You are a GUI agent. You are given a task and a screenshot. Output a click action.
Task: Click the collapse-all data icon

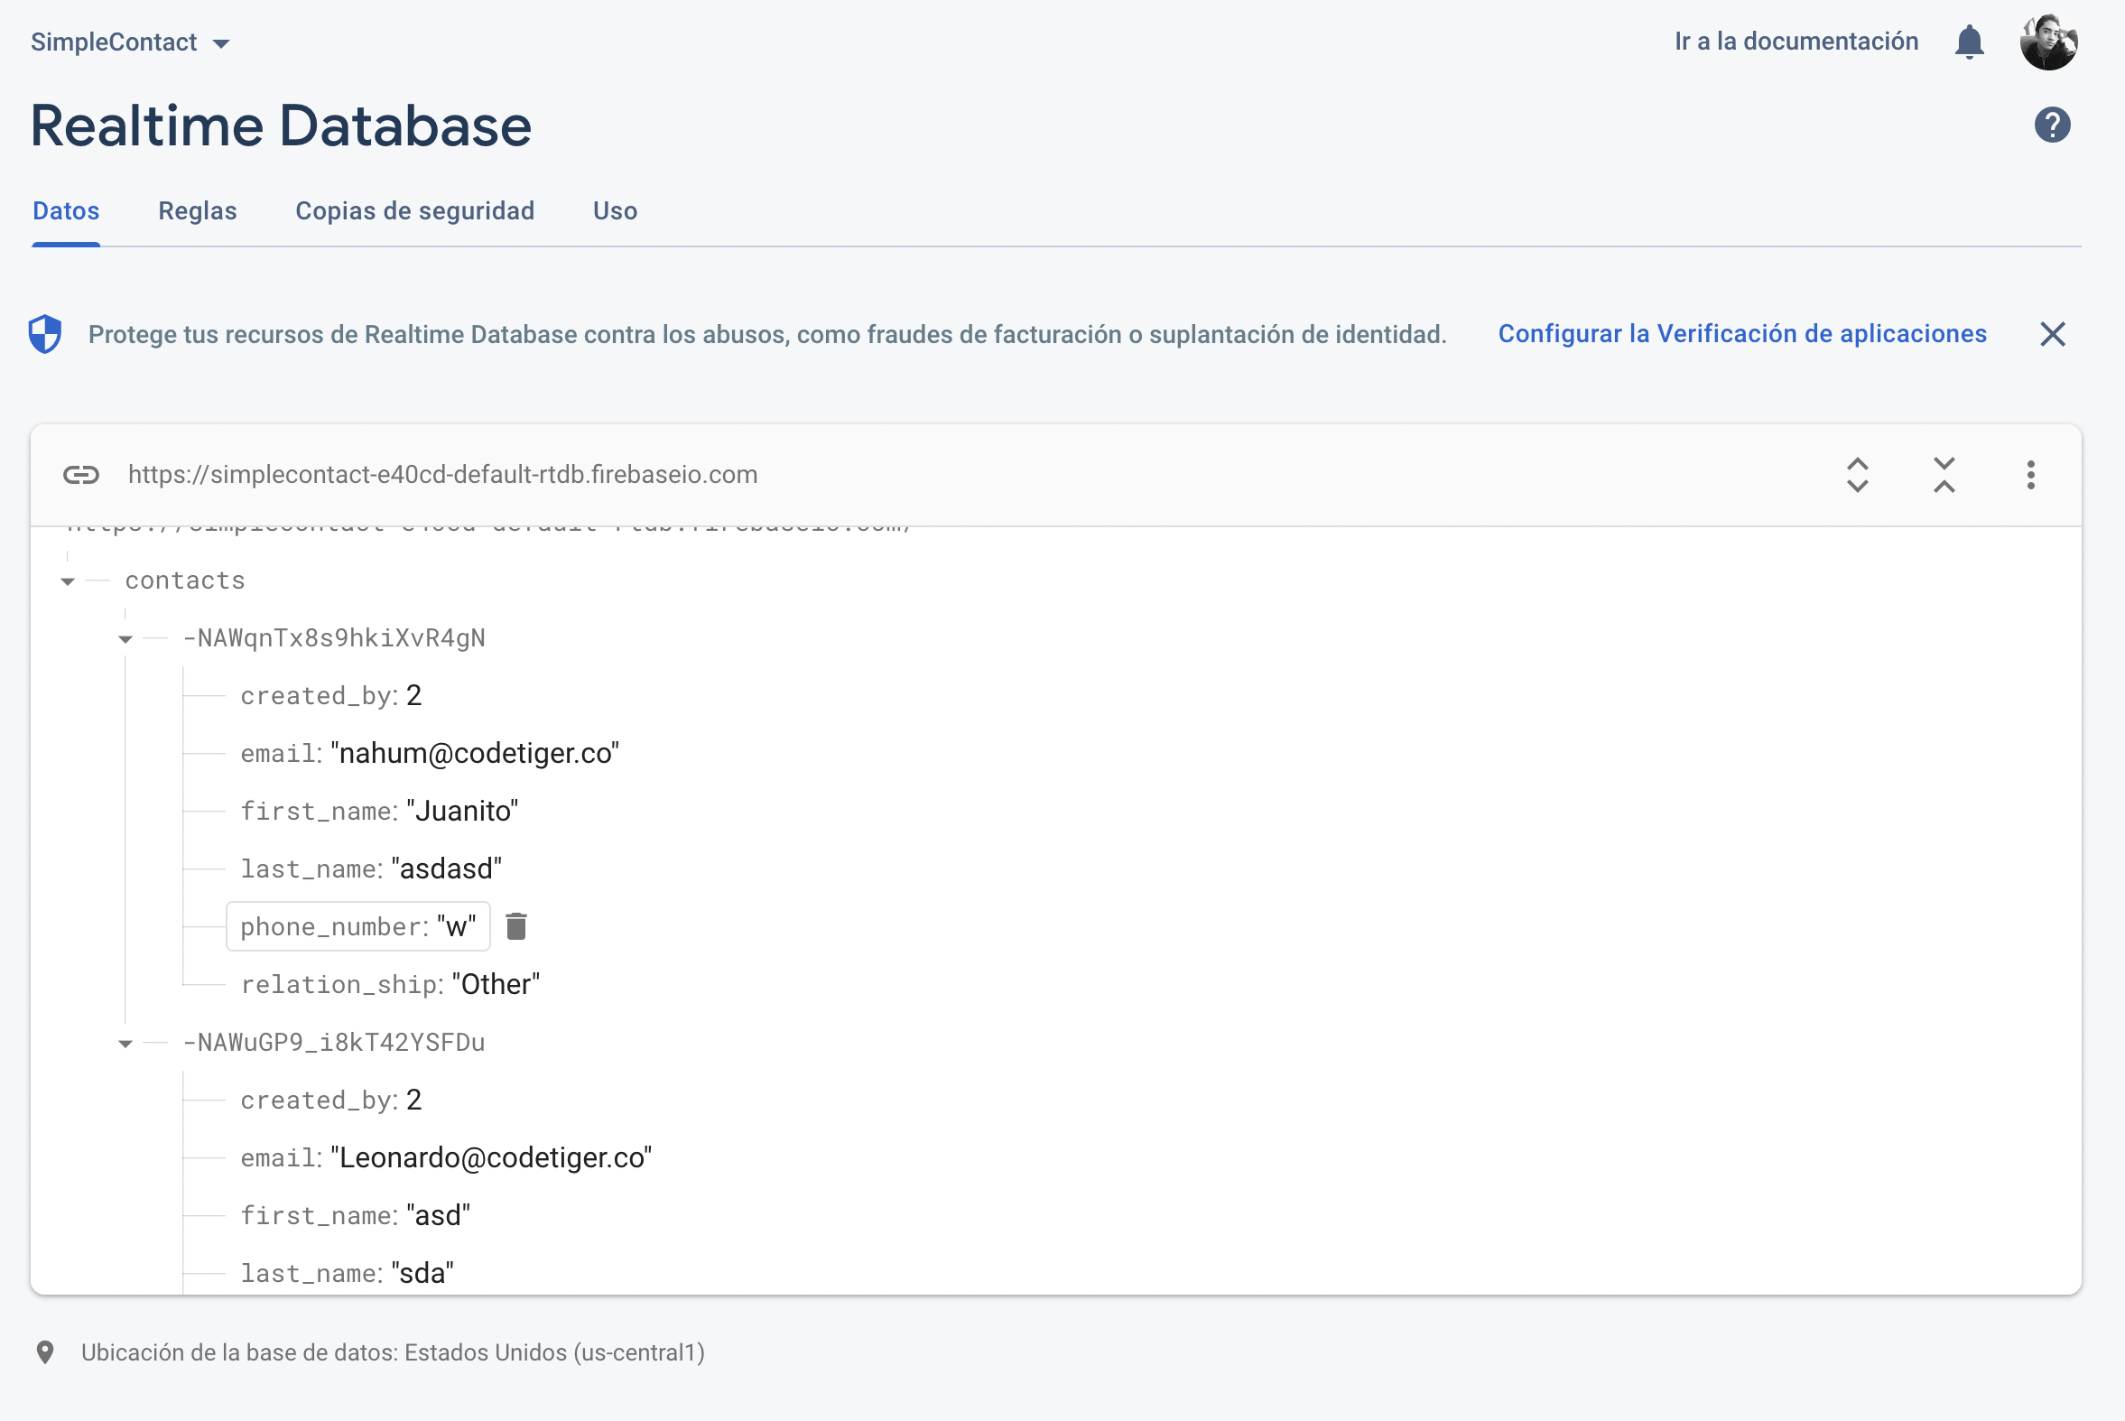[x=1944, y=474]
